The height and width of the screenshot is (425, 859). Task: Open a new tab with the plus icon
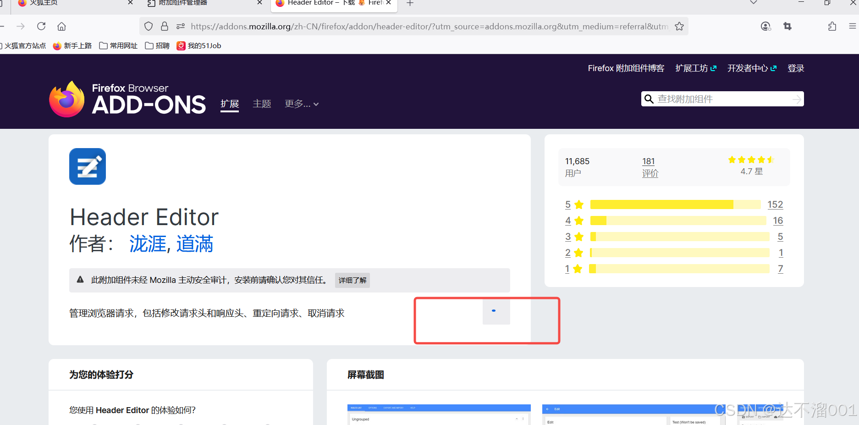(409, 3)
